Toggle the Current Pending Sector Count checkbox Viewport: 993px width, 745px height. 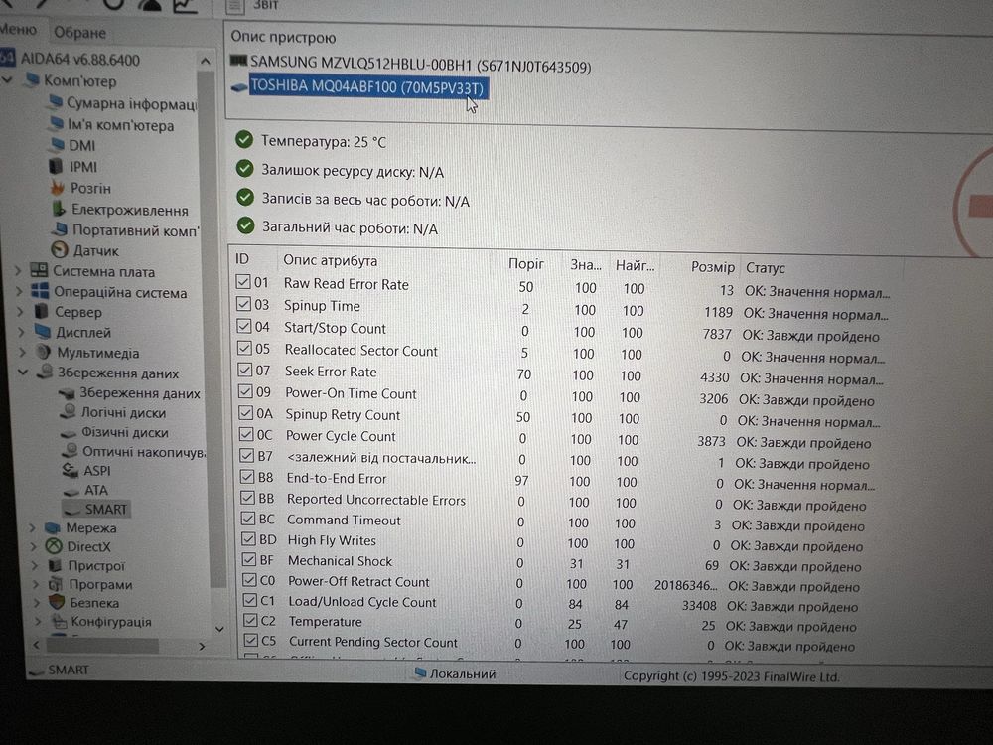pyautogui.click(x=251, y=640)
